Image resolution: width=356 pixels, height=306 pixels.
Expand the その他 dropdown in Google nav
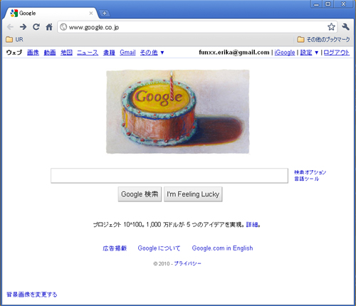click(x=152, y=53)
